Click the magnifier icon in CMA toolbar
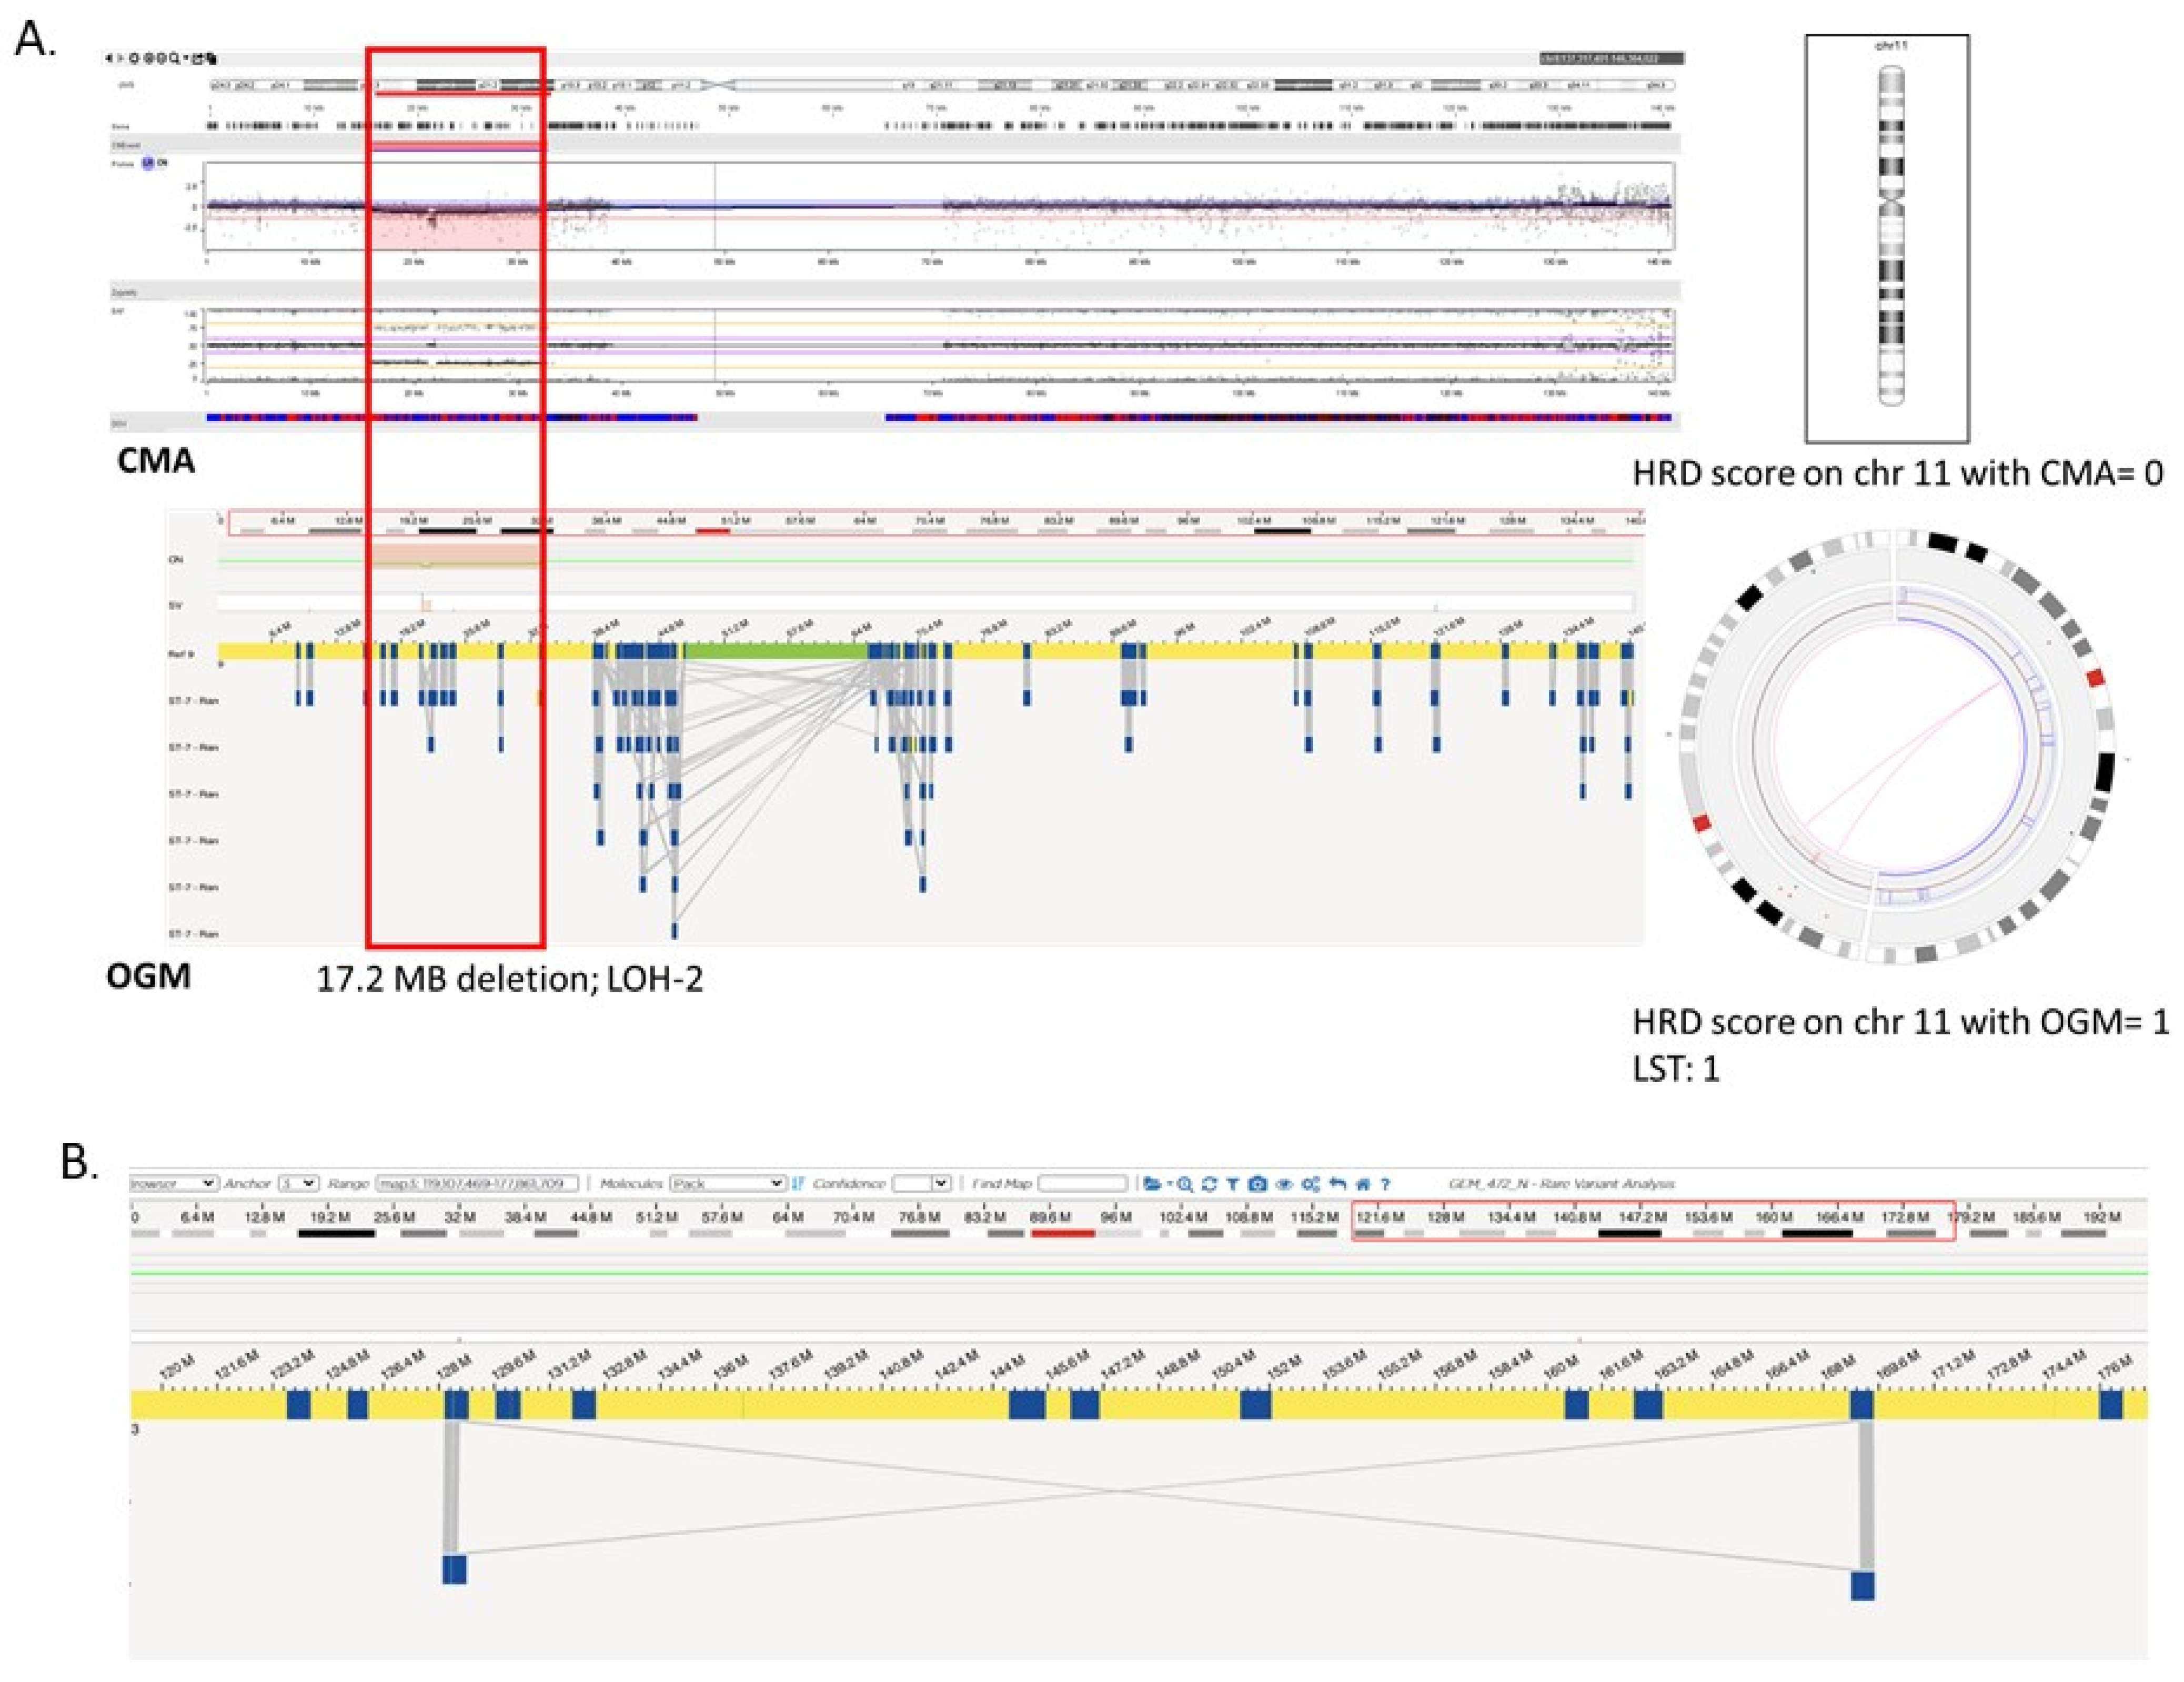Image resolution: width=2184 pixels, height=1682 pixels. click(173, 58)
